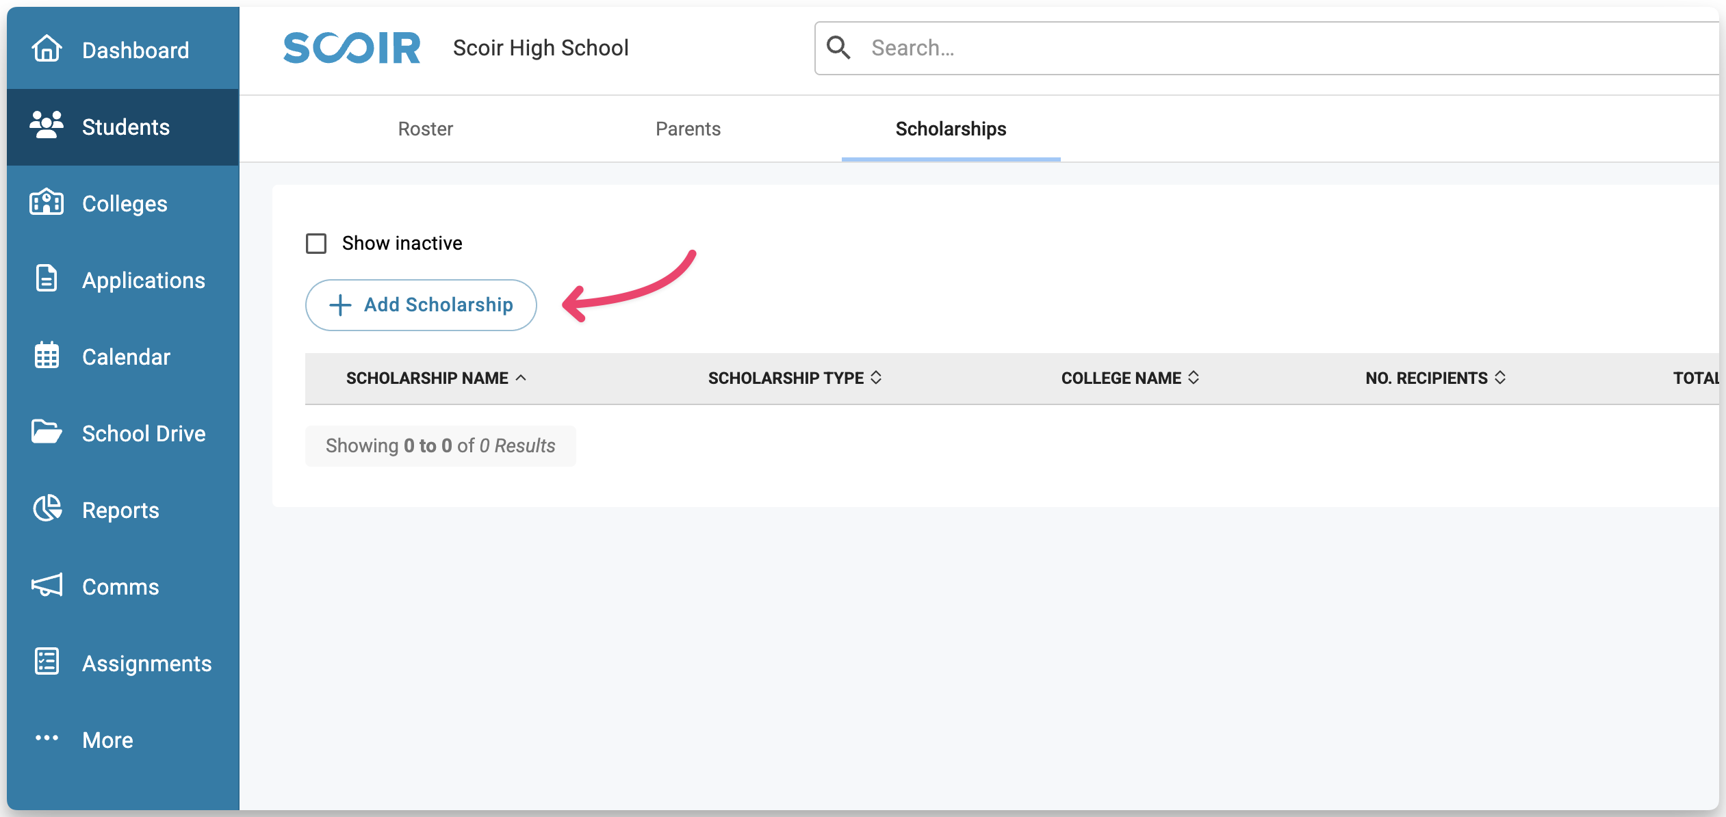Click the Dashboard home icon
This screenshot has width=1726, height=817.
pyautogui.click(x=47, y=49)
